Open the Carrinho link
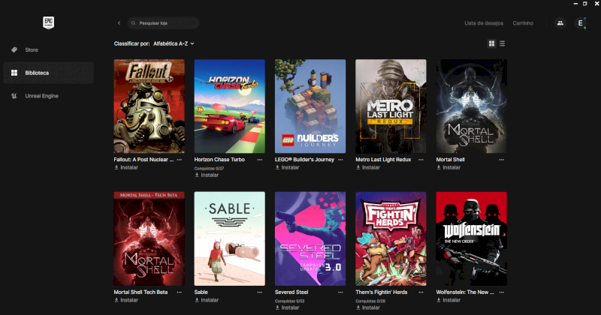This screenshot has height=315, width=601. pos(523,23)
